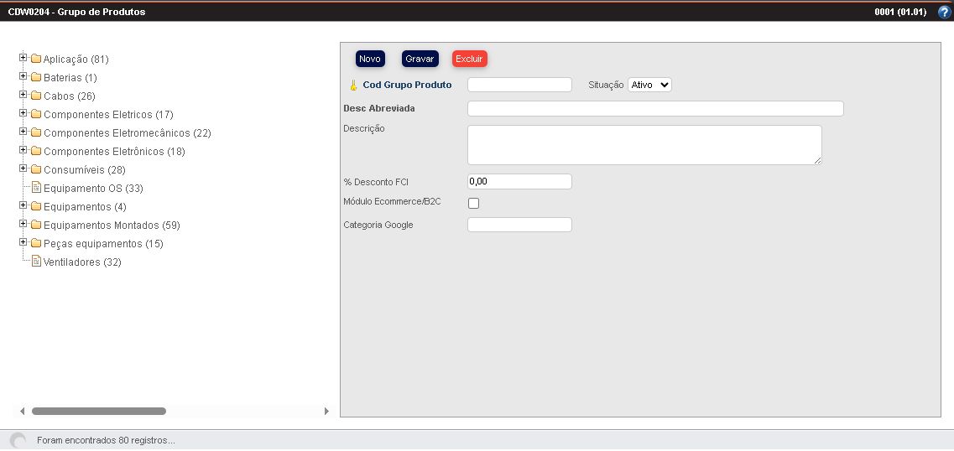This screenshot has width=954, height=451.
Task: Click the Desc Abreviada input field
Action: point(654,109)
